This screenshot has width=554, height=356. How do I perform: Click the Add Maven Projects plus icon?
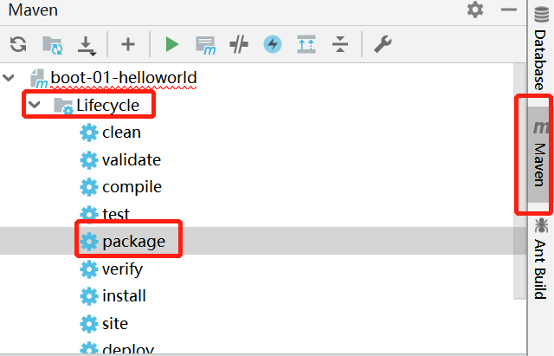click(128, 44)
